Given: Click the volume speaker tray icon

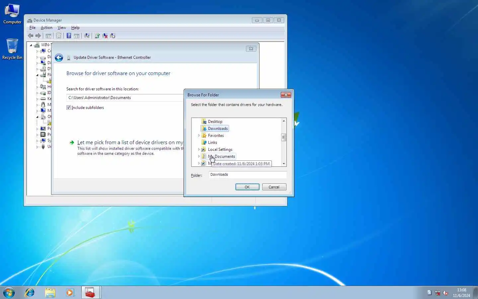Looking at the screenshot, I should (x=445, y=293).
